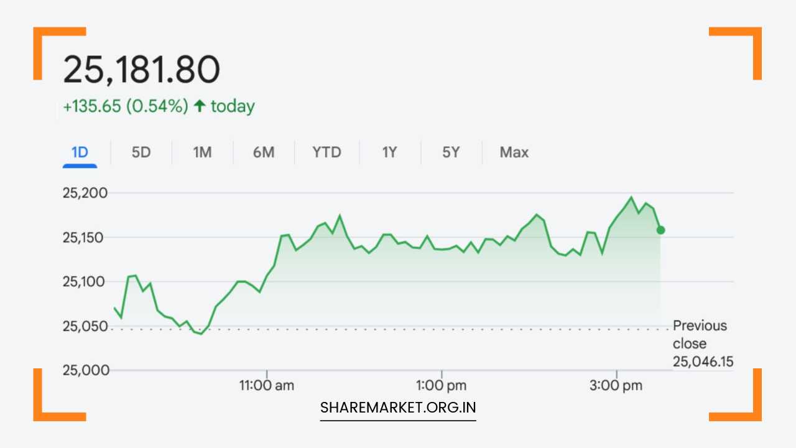Click the 25,181.80 price value

coord(142,70)
